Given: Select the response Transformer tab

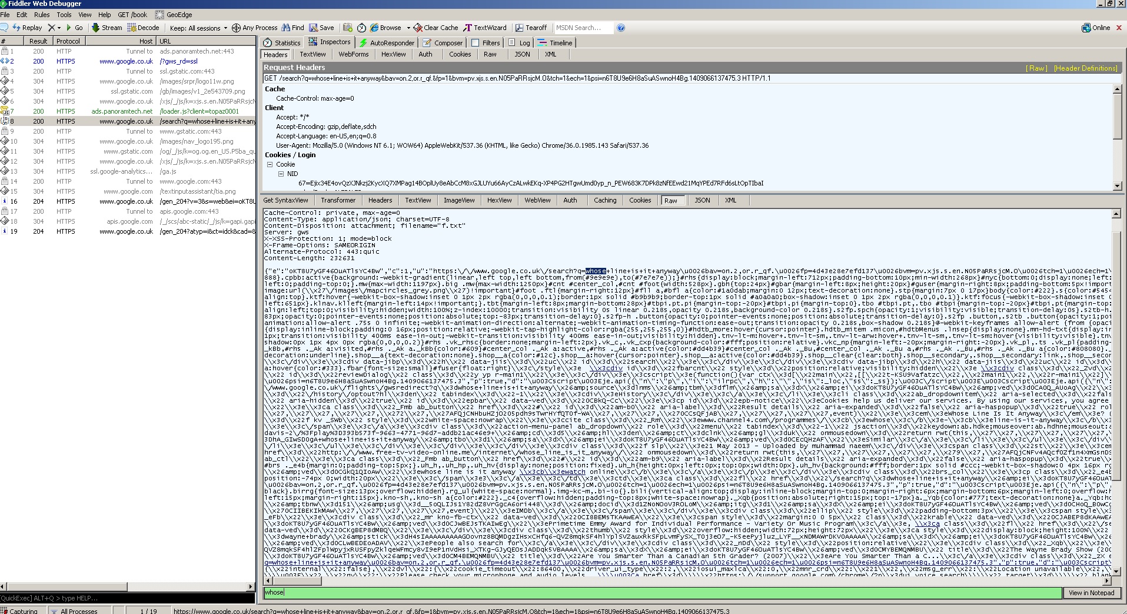Looking at the screenshot, I should 338,200.
